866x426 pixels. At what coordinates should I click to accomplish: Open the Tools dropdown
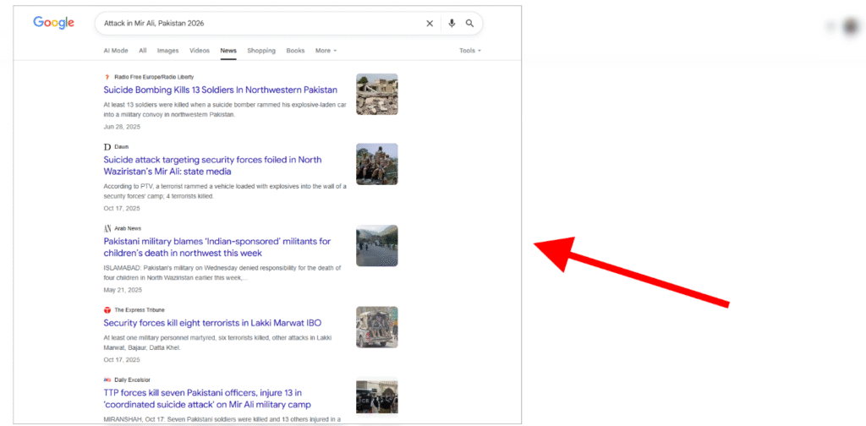point(469,51)
